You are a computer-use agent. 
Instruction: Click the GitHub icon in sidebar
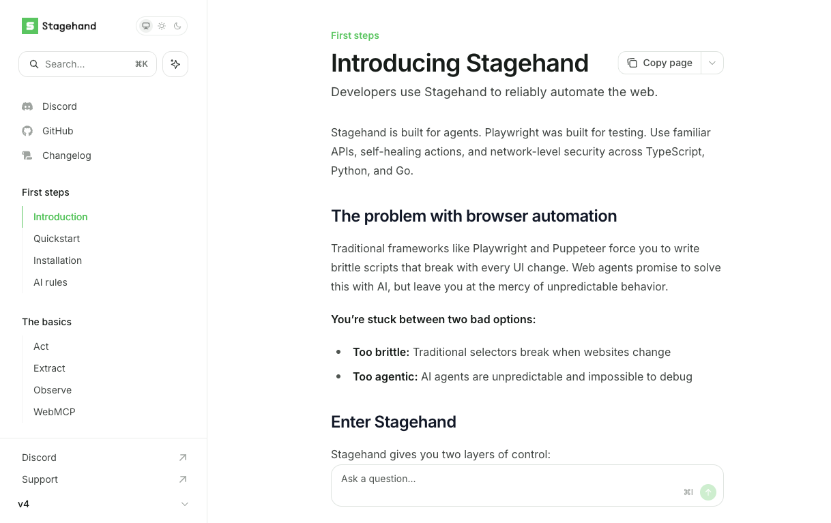pos(27,131)
